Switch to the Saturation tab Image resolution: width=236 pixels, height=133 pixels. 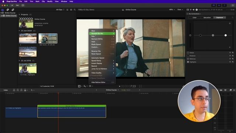click(x=207, y=18)
